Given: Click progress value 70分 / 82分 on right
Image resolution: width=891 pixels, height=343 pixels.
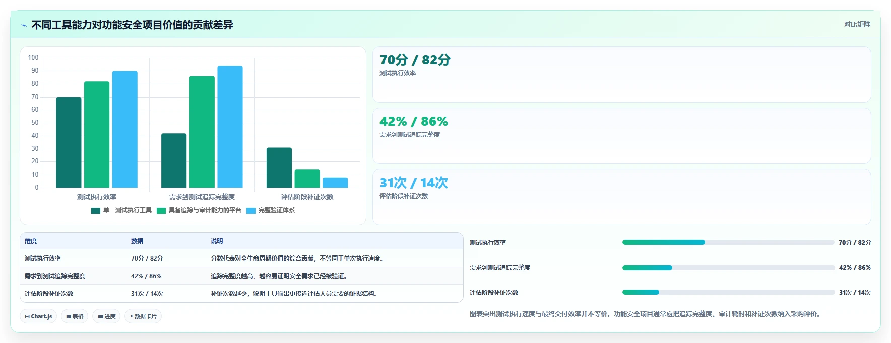Looking at the screenshot, I should coord(855,242).
